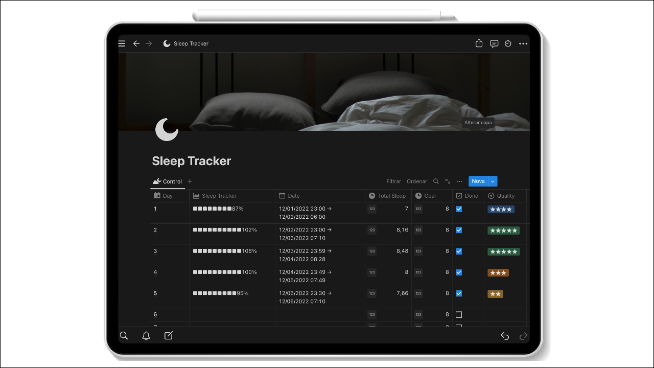Screen dimensions: 654x368
Task: Uncheck the Done checkbox for day 5
Action: 458,293
